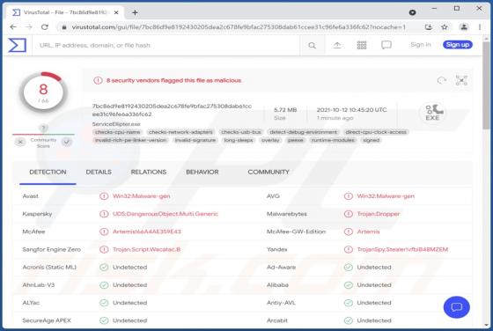
Task: Reload the page
Action: (x=45, y=27)
